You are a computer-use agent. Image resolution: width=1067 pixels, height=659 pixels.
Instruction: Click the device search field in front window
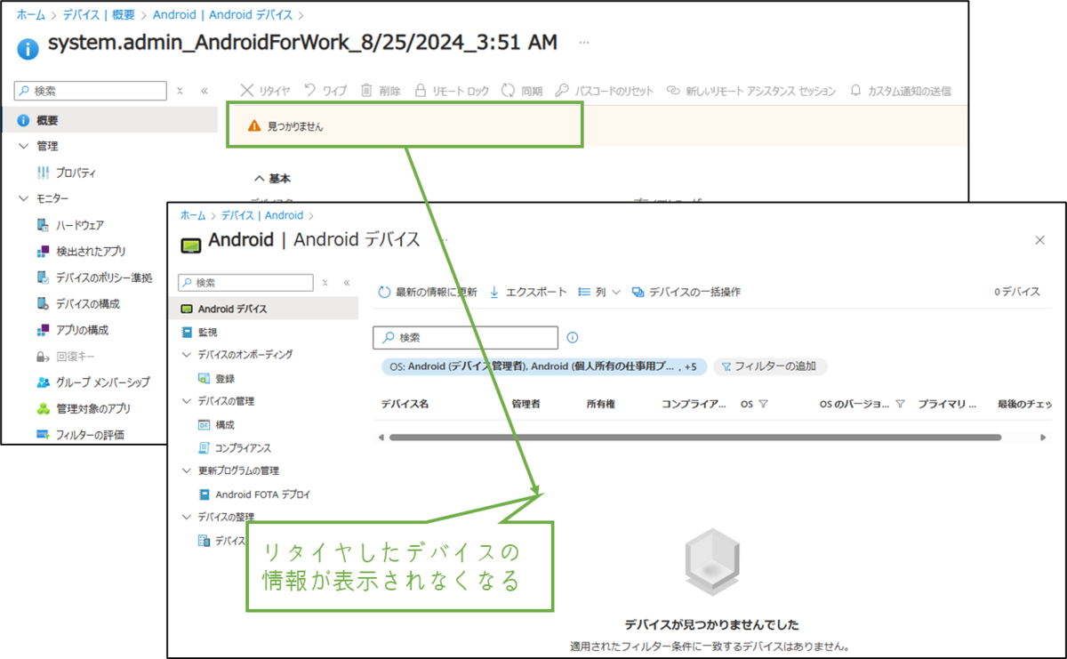(465, 338)
